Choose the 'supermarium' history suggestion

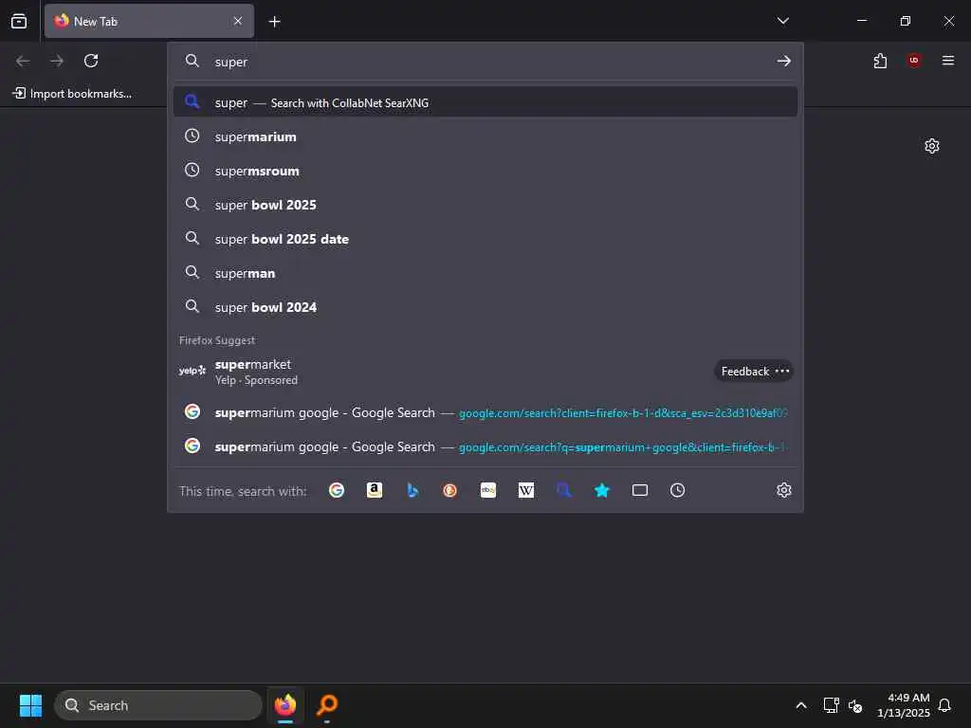[x=485, y=136]
